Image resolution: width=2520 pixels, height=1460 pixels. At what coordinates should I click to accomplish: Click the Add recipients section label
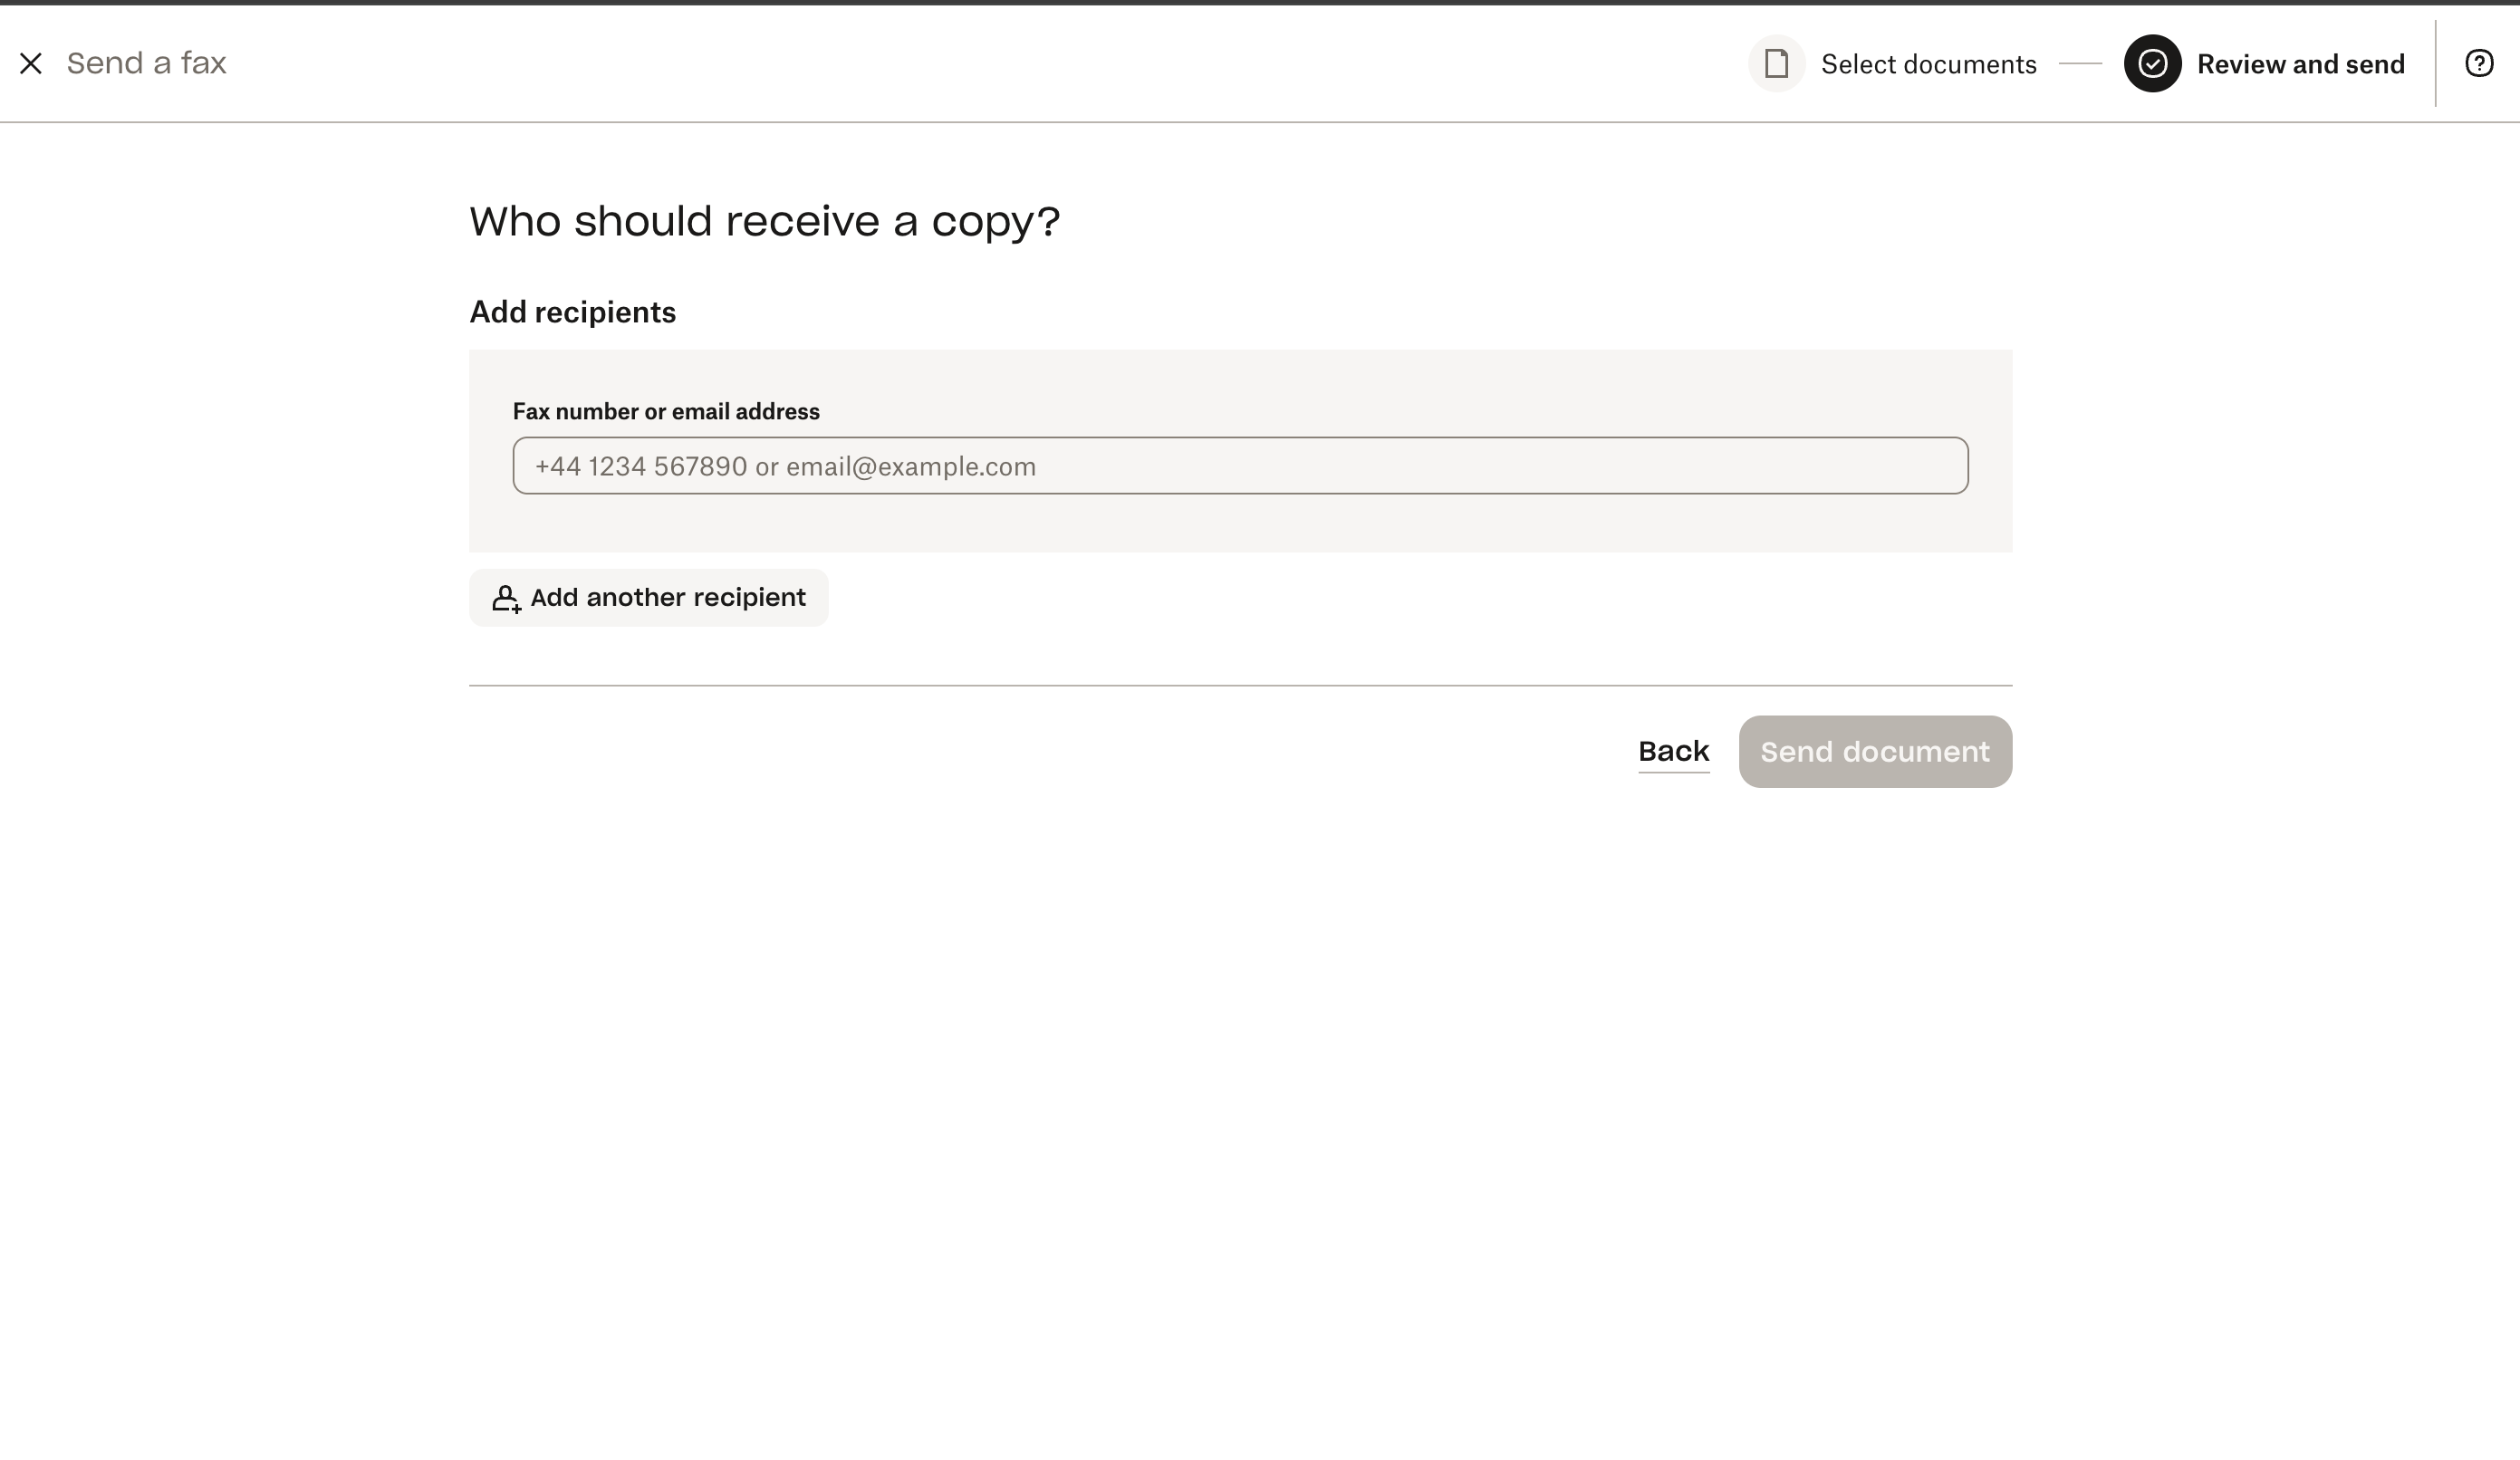pyautogui.click(x=572, y=311)
